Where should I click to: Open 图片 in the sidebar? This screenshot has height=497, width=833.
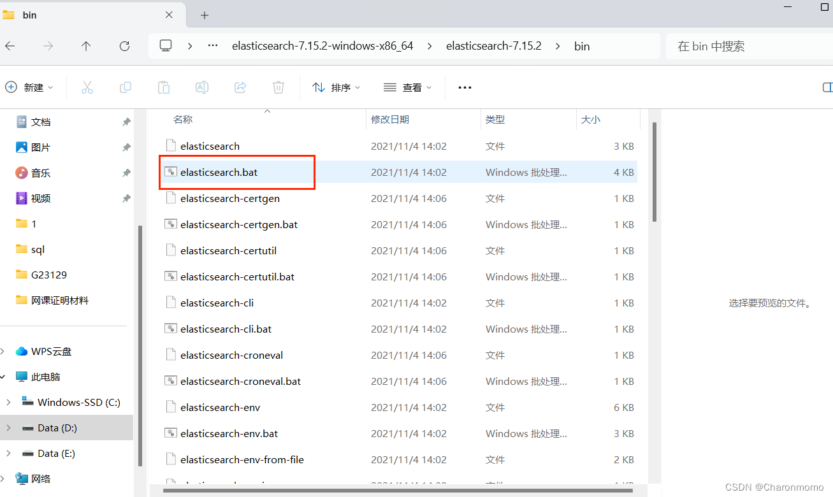tap(41, 147)
